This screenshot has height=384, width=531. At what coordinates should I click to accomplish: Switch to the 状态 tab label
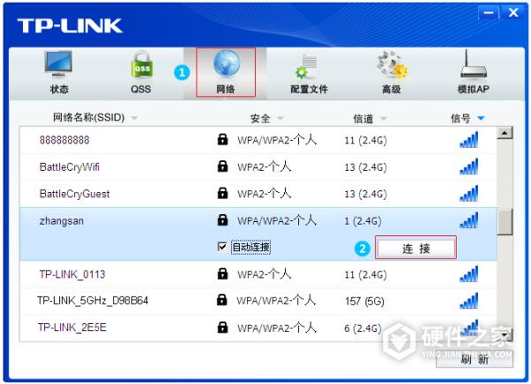coord(59,89)
